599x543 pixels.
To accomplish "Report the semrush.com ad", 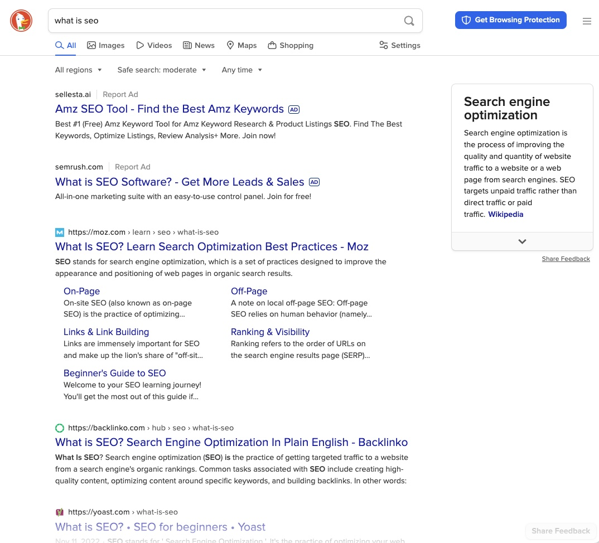I will 133,167.
